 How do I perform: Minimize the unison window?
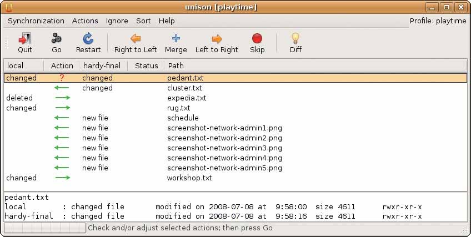432,8
